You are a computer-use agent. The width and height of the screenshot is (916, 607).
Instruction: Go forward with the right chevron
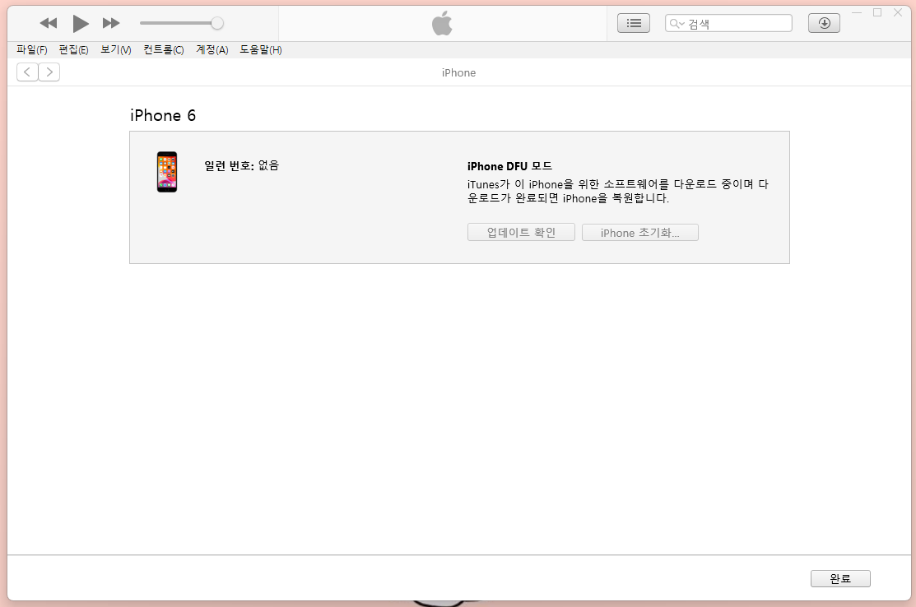49,72
